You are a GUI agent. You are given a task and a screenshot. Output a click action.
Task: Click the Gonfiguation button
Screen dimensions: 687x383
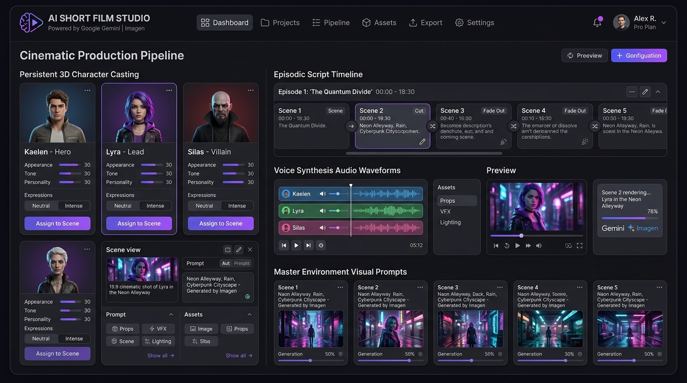coord(639,55)
